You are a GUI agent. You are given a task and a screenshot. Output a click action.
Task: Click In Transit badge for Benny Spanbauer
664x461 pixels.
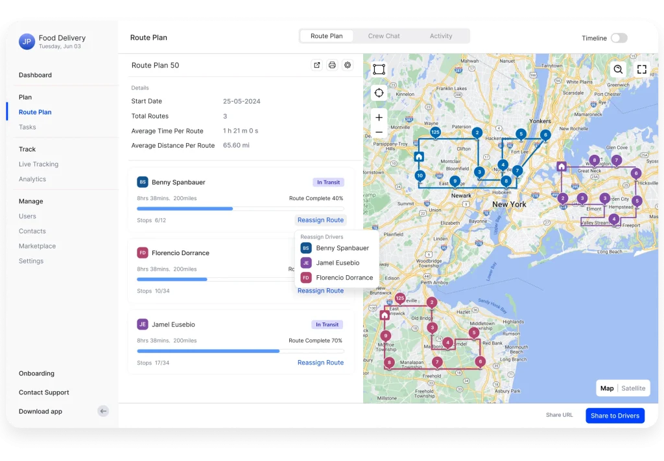tap(329, 183)
